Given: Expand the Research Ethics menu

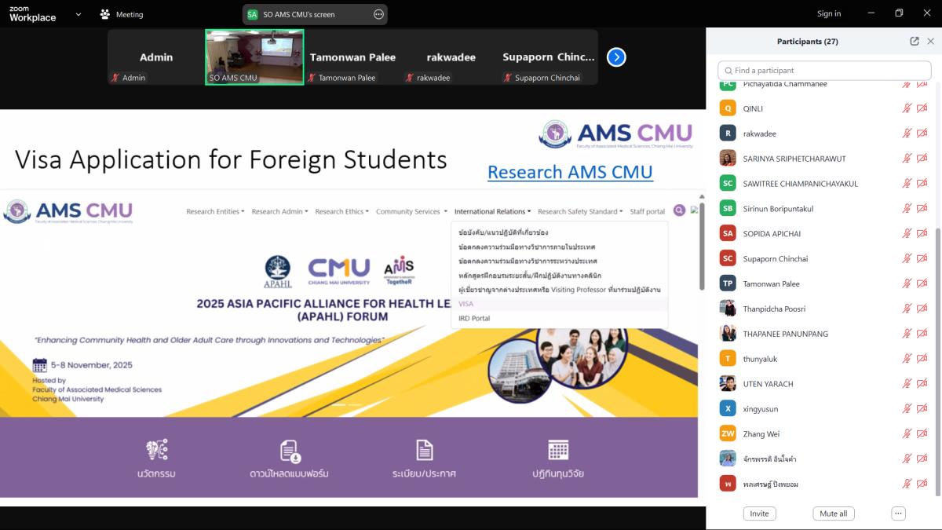Looking at the screenshot, I should coord(341,211).
